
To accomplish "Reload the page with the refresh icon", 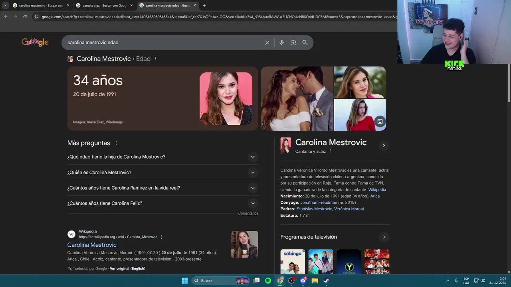I will (x=25, y=17).
